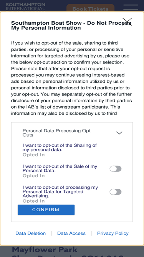
Task: Click the Mayflower Park heading
Action: pyautogui.click(x=45, y=250)
